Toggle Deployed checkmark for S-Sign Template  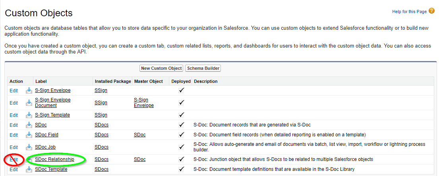182,115
